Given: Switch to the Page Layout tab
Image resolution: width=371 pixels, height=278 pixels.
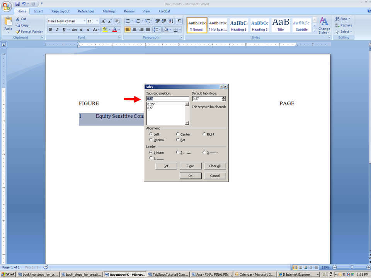Looking at the screenshot, I should [60, 11].
